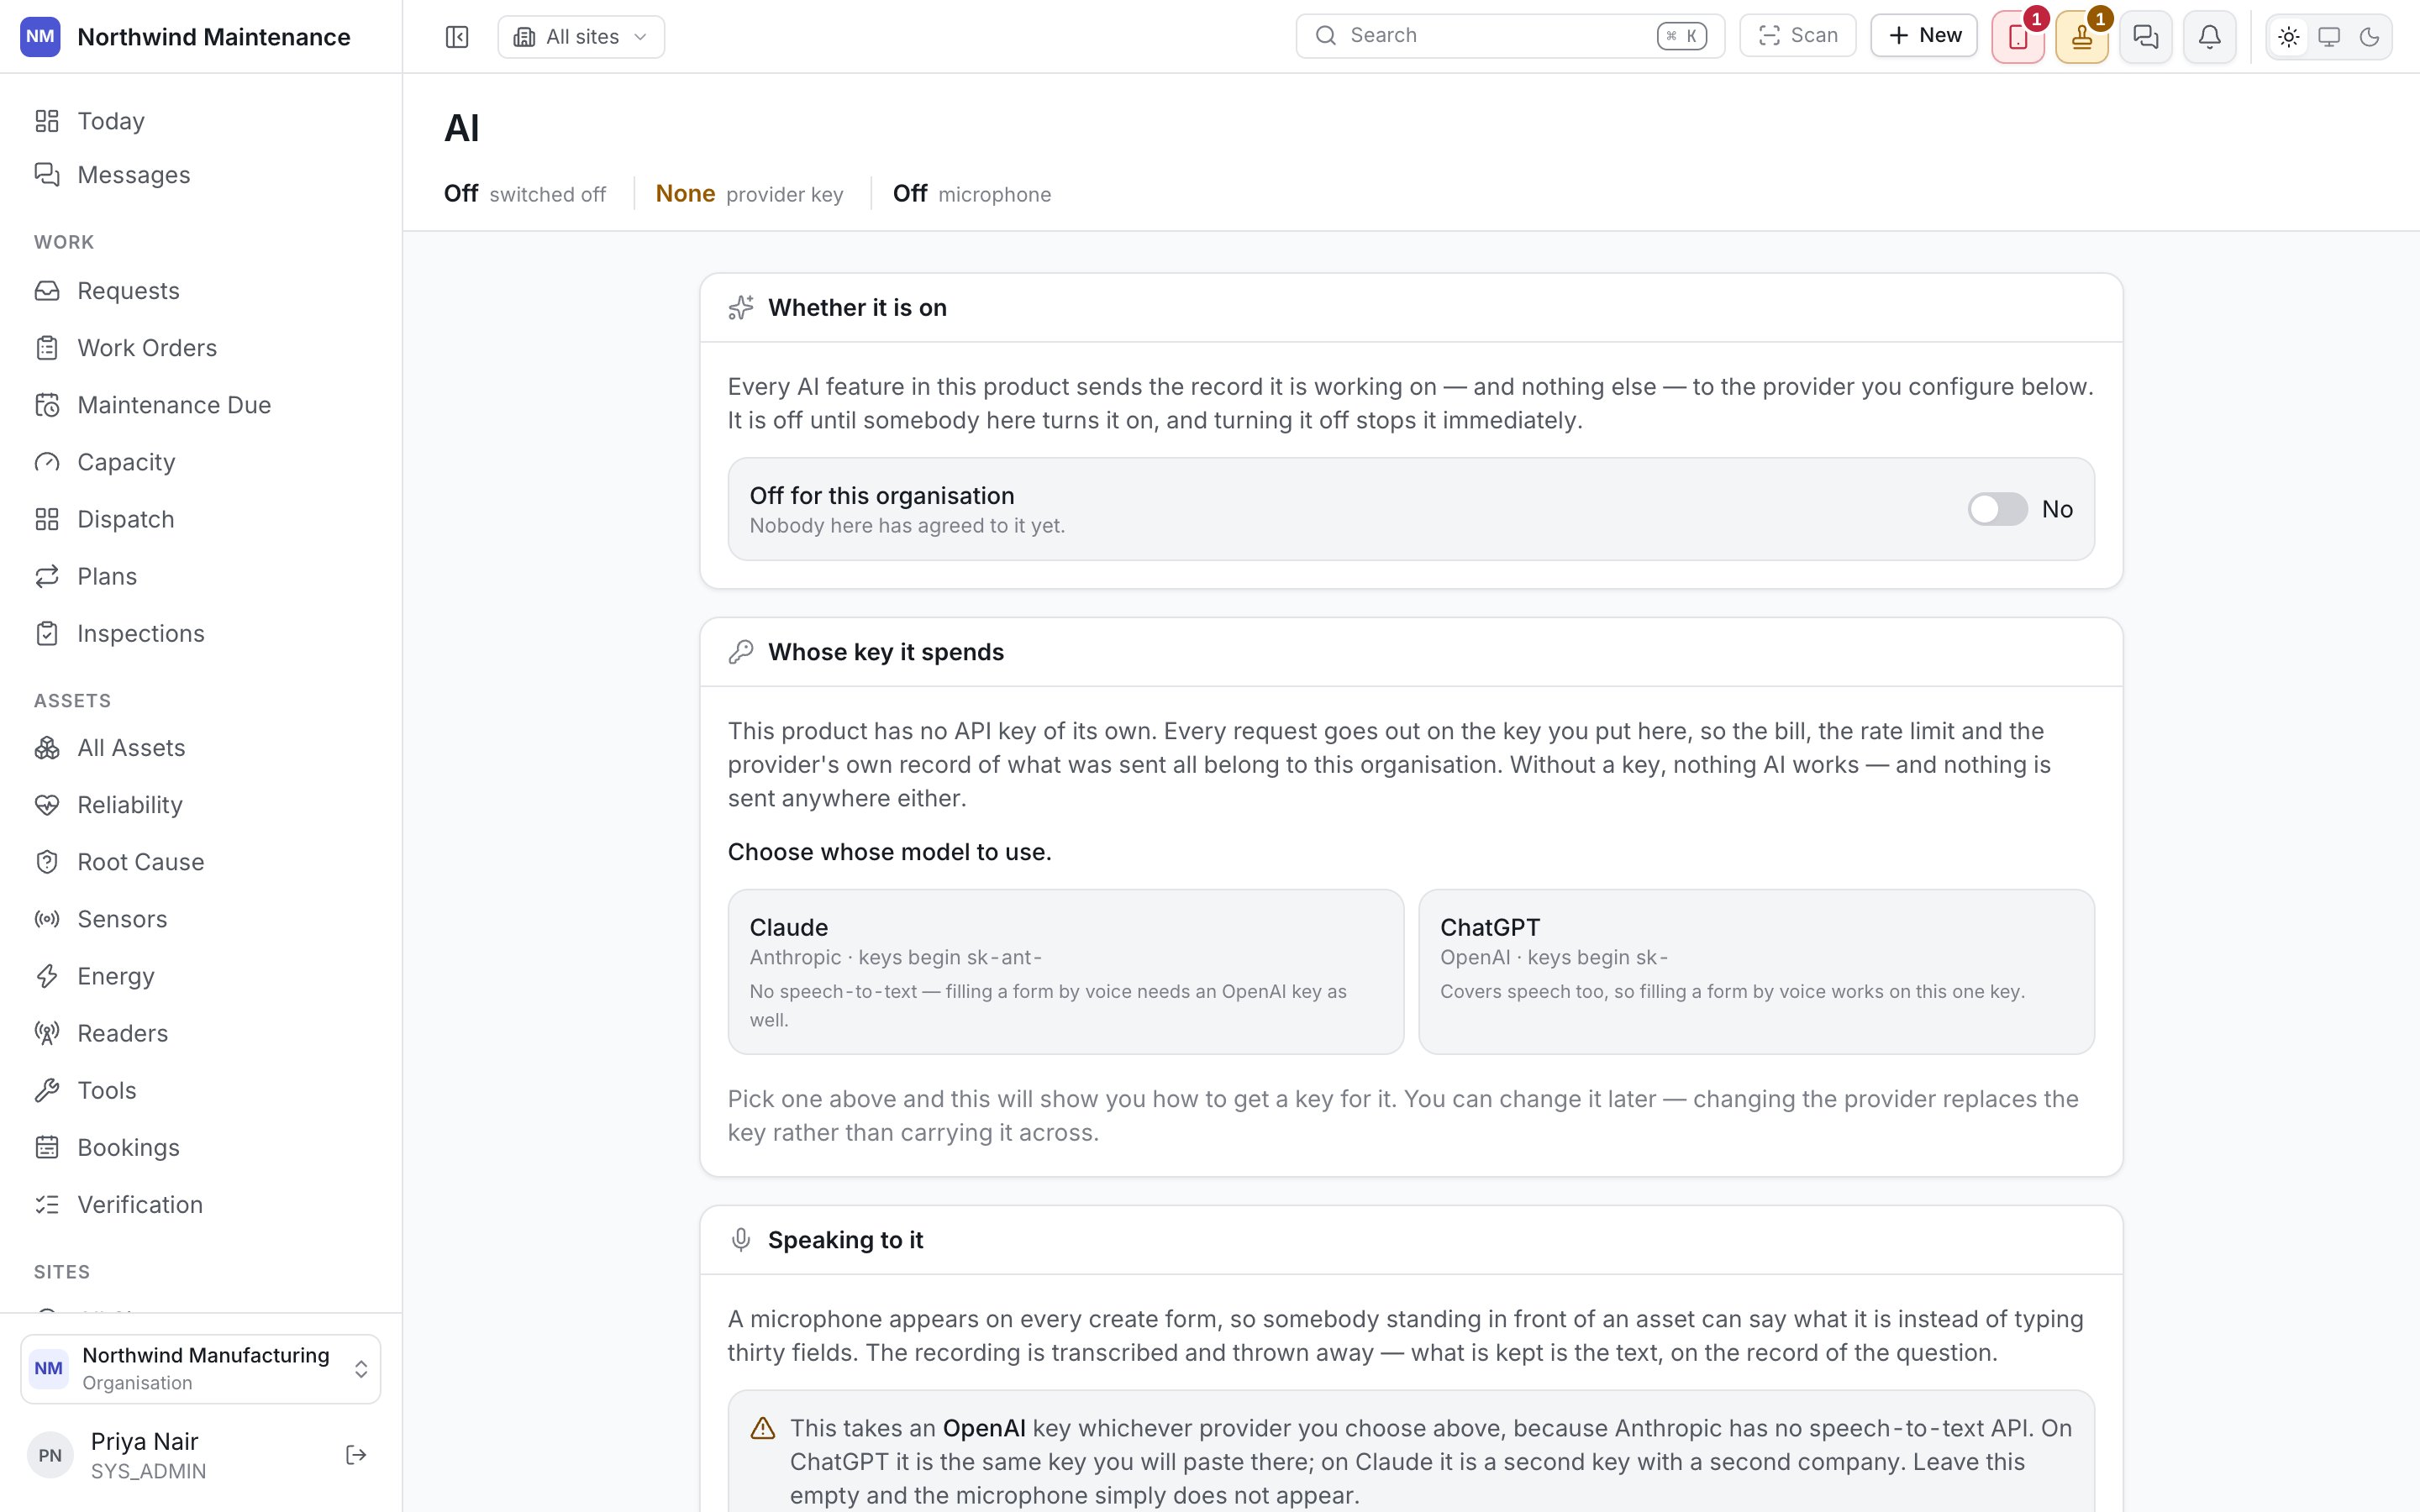Select system theme monitor icon
Image resolution: width=2420 pixels, height=1512 pixels.
coord(2329,38)
